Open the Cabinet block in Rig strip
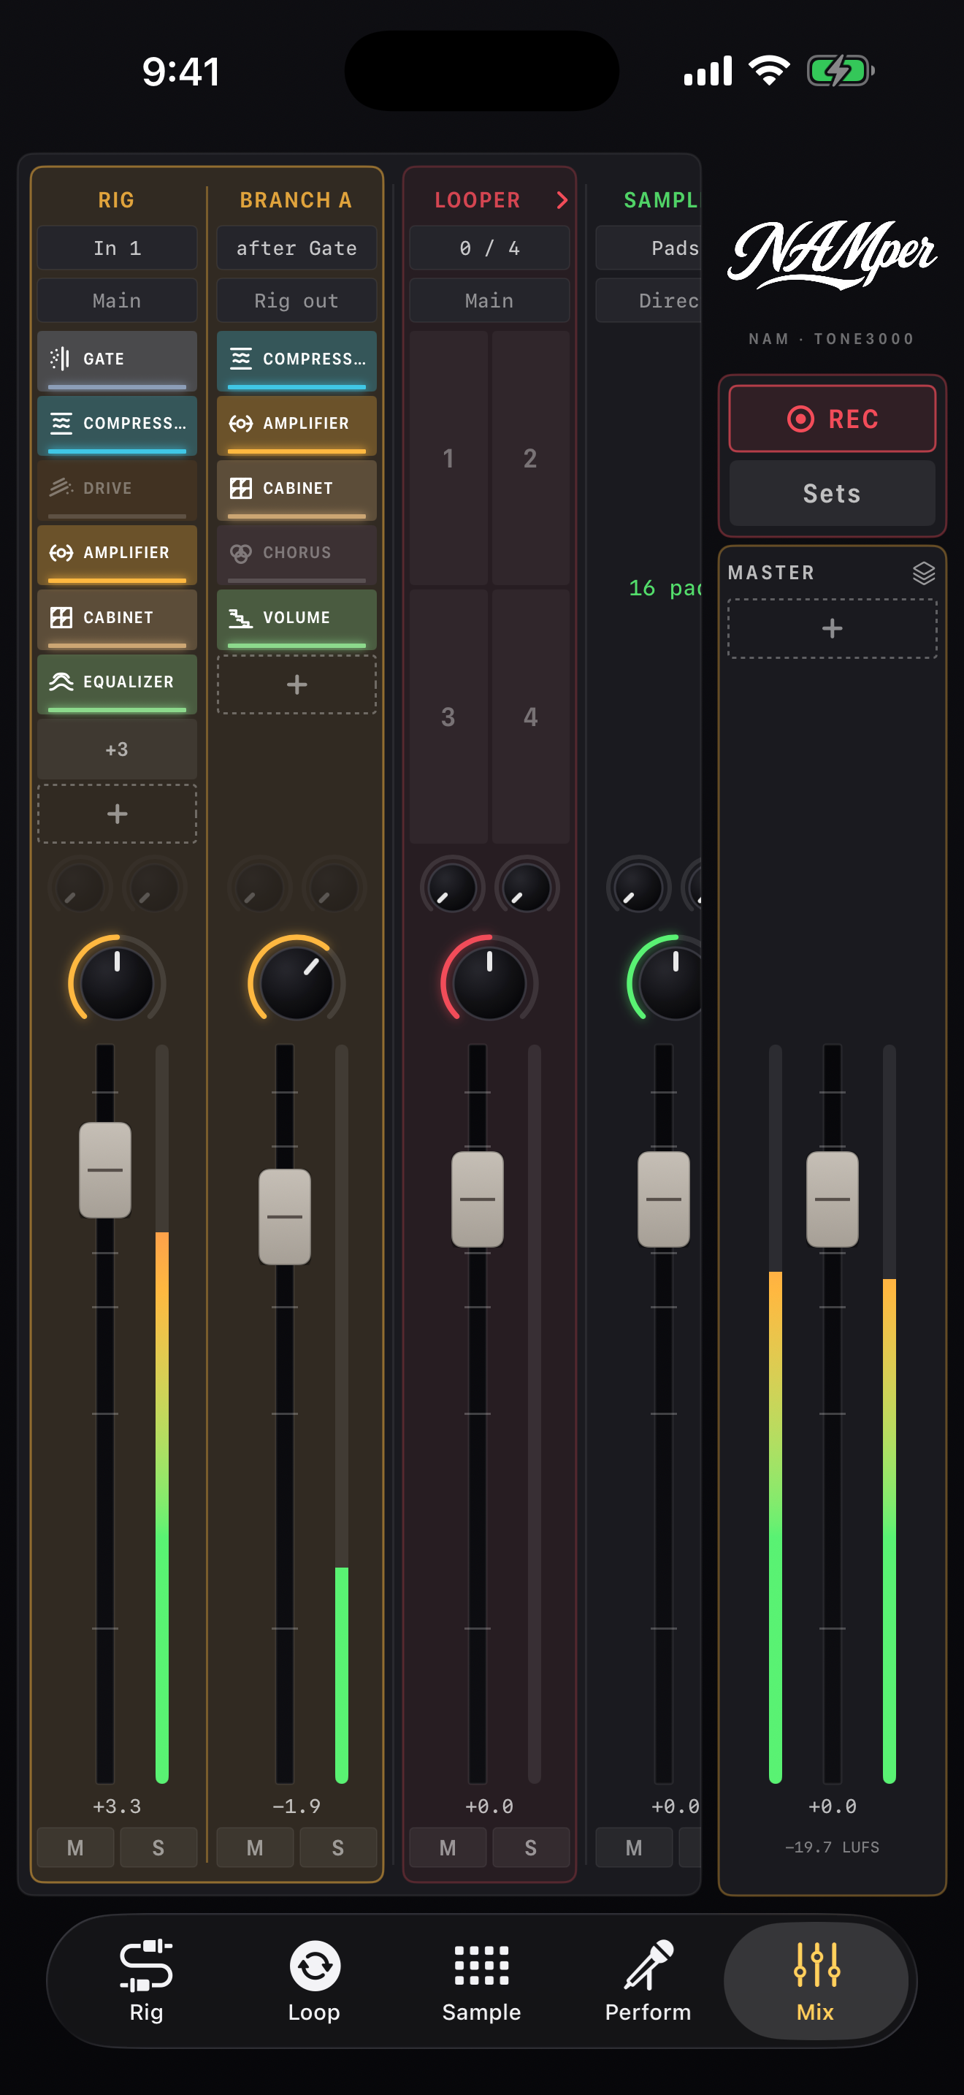 tap(117, 618)
